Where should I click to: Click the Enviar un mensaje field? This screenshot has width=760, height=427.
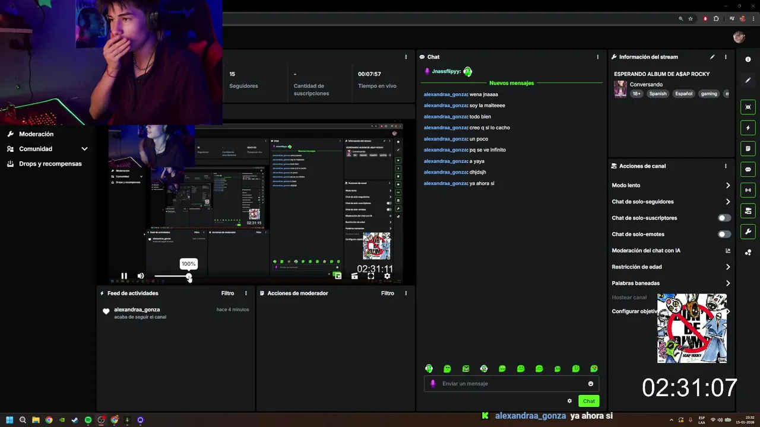511,384
